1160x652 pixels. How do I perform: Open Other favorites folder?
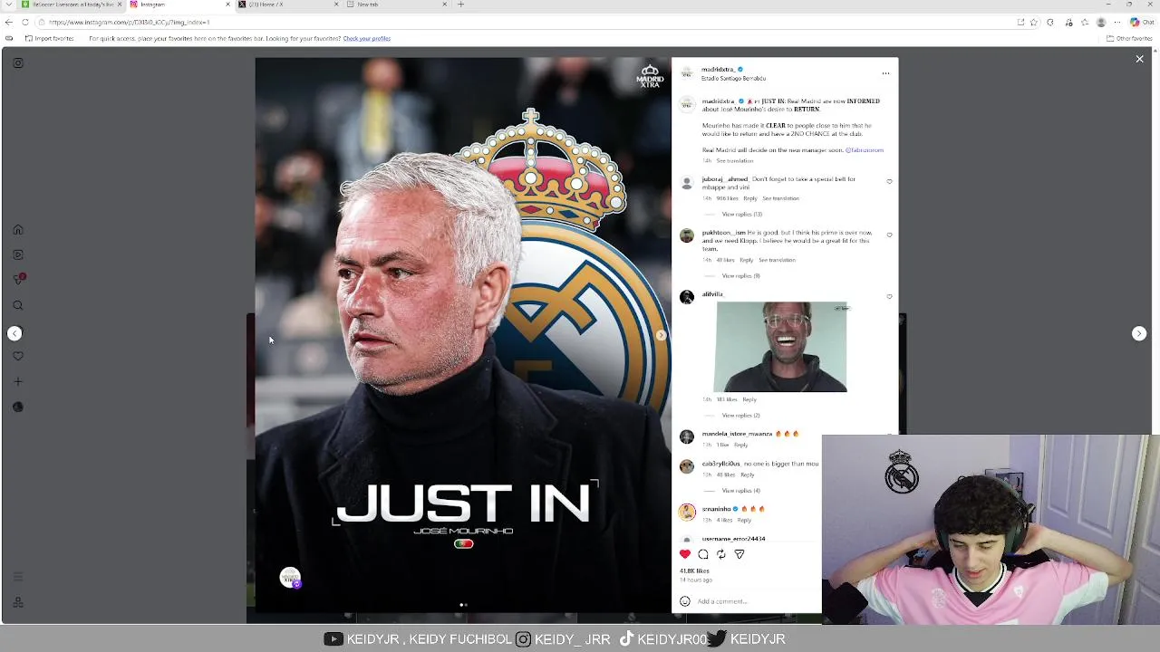coord(1129,39)
